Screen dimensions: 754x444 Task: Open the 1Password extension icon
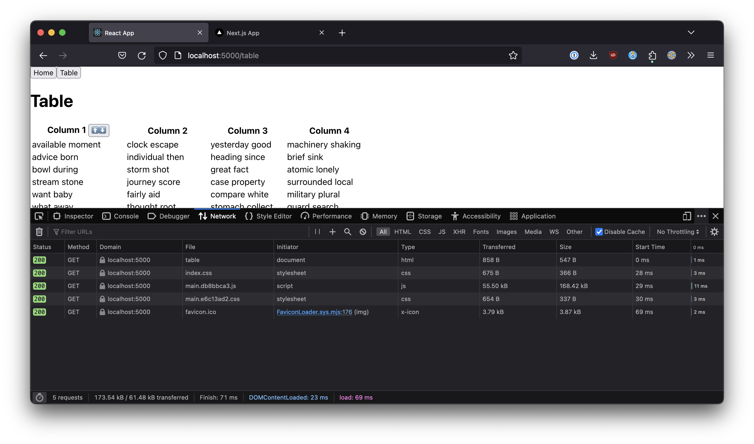click(574, 55)
